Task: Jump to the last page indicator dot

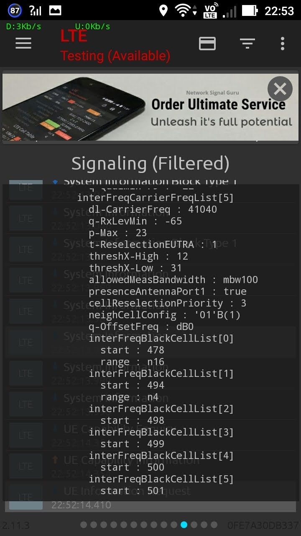Action: (214, 525)
